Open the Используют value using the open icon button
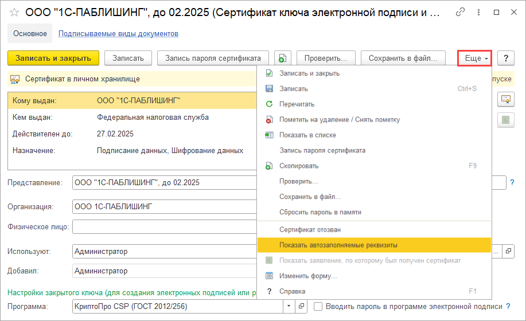 509,251
